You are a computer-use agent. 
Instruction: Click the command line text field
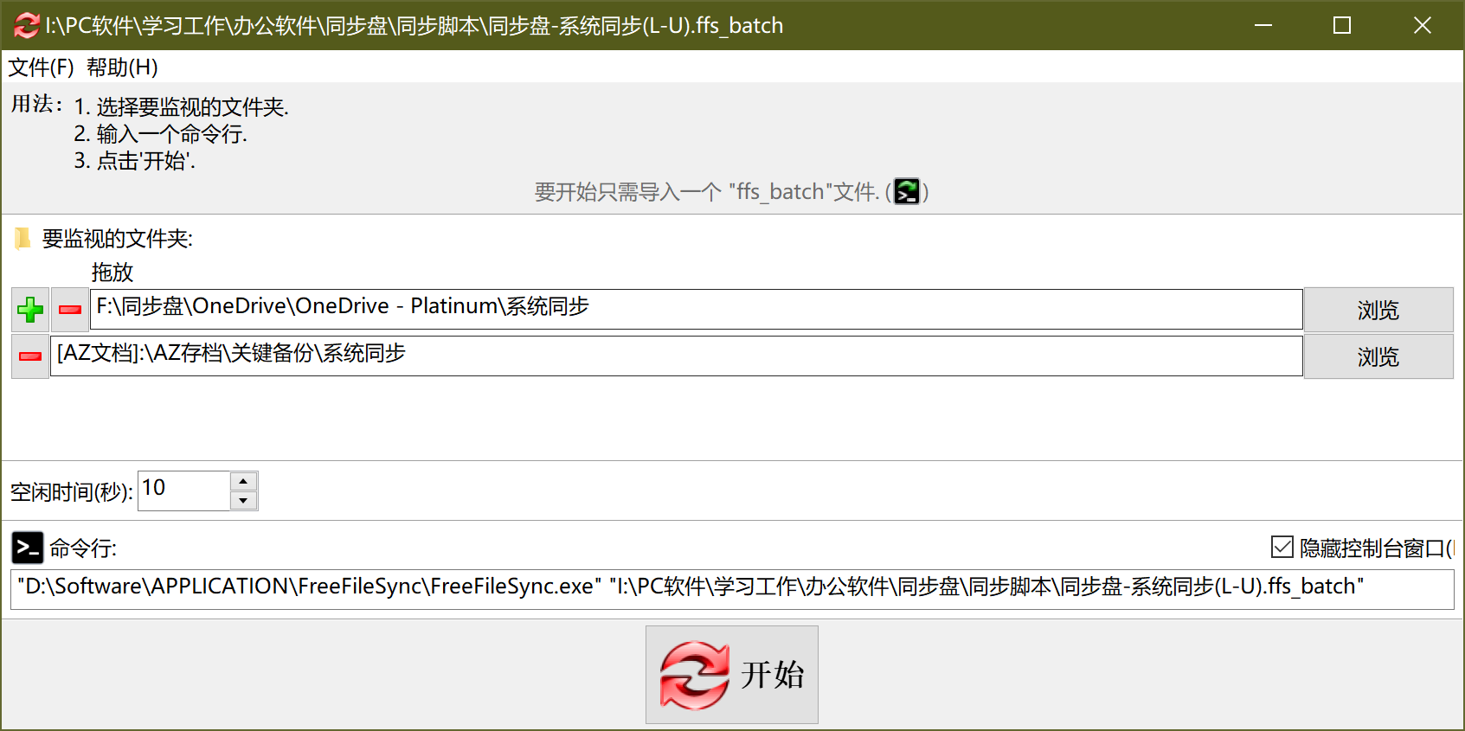[x=732, y=589]
